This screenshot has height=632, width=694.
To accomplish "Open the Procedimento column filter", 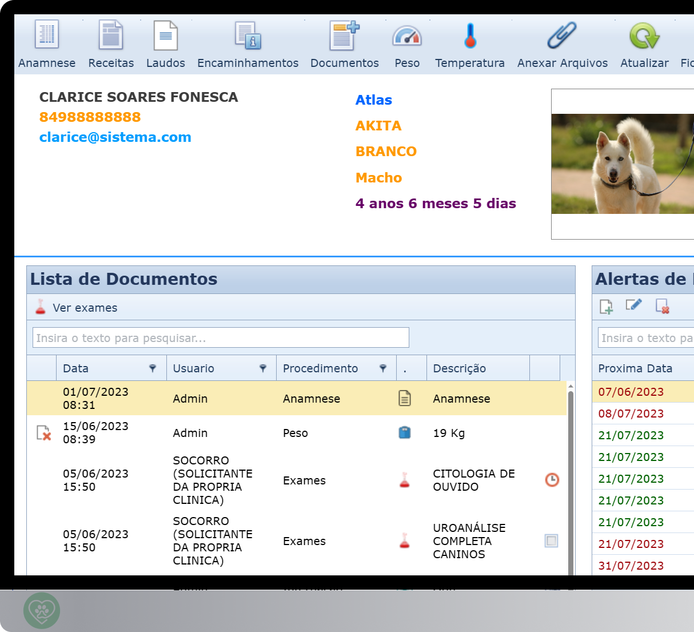I will click(x=382, y=368).
